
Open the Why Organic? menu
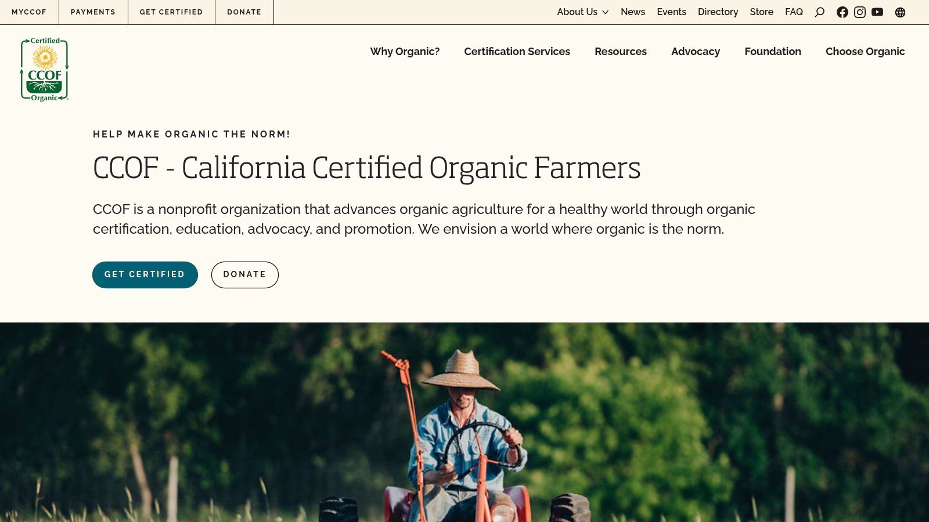[x=405, y=52]
